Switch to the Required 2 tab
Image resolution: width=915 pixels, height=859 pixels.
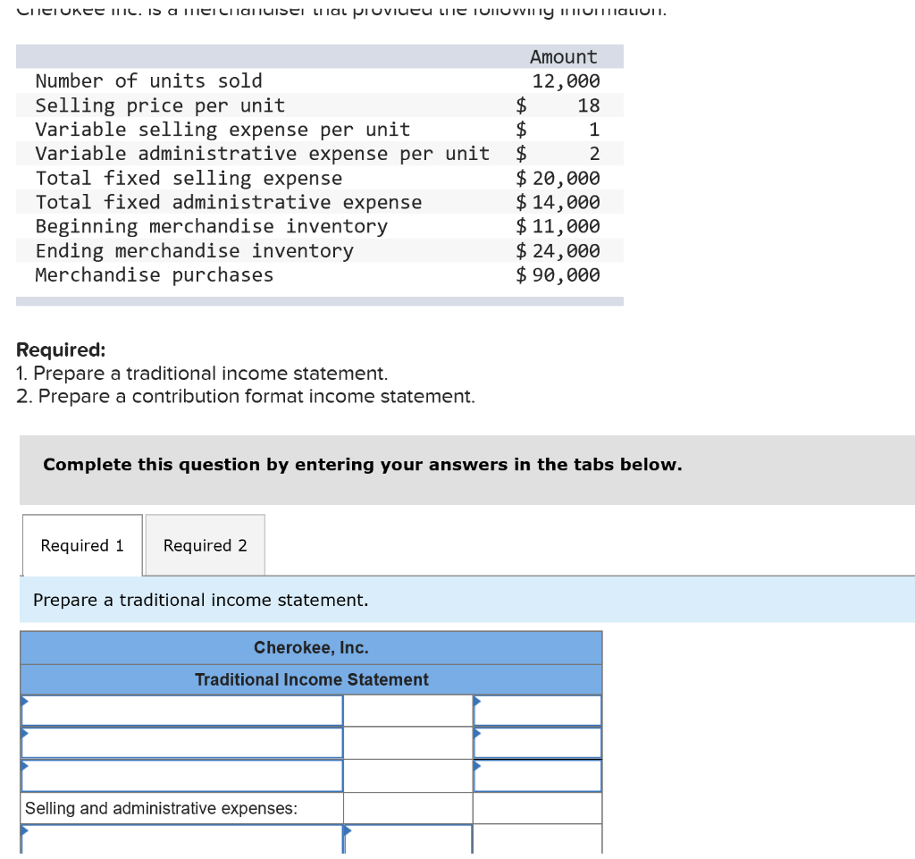[x=204, y=545]
